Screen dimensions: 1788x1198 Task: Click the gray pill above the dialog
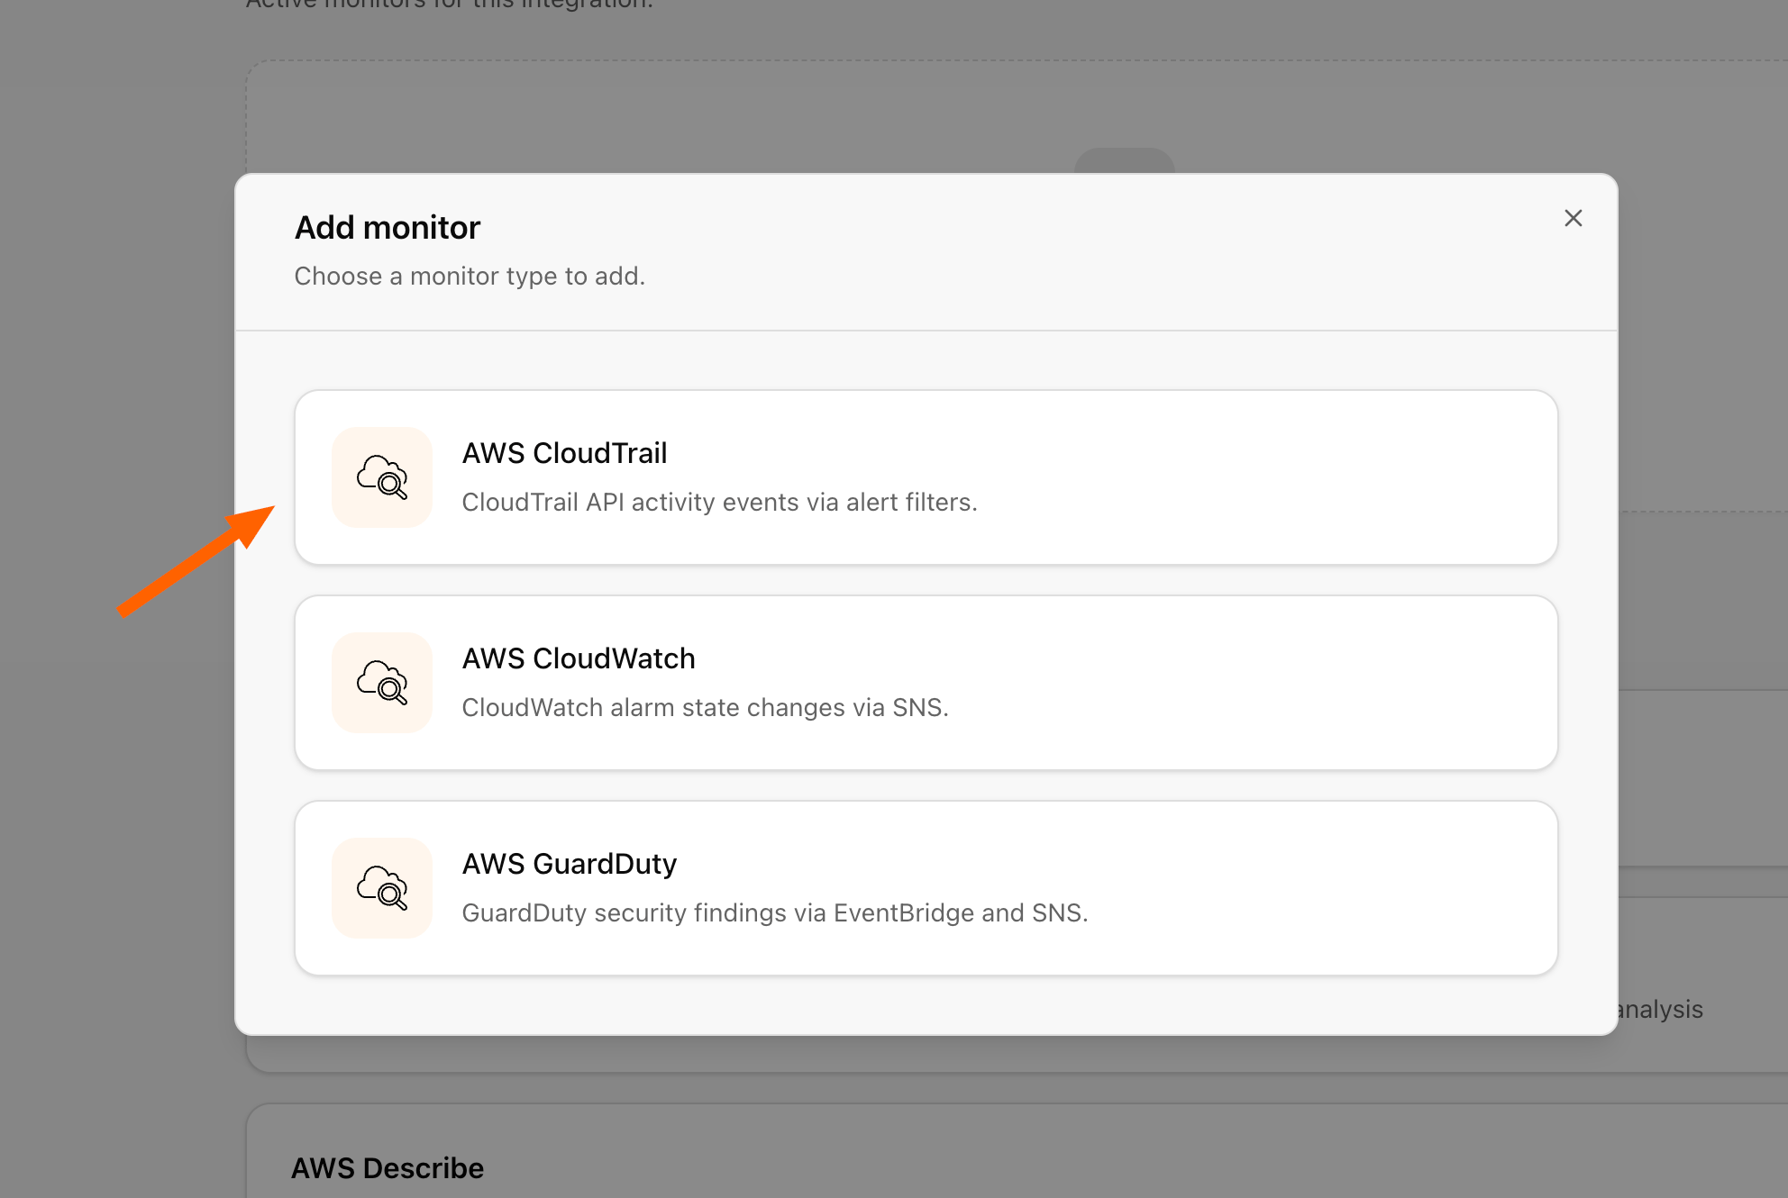1125,160
